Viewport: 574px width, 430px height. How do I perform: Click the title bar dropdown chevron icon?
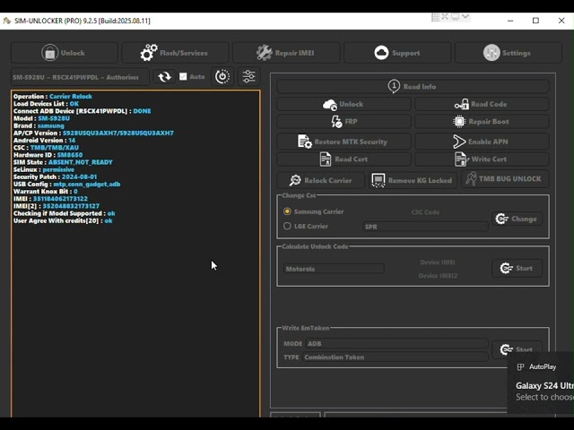(465, 16)
